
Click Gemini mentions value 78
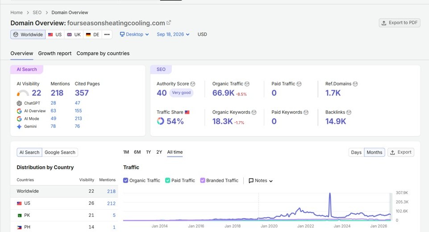coord(53,126)
